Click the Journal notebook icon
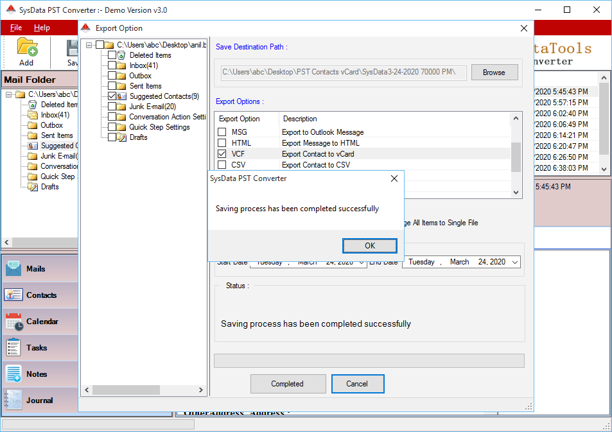This screenshot has width=612, height=432. coord(13,400)
